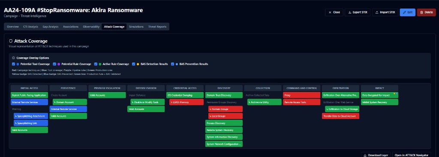439x157 pixels.
Task: Select External Remote Services under Persistence
Action: tap(68, 109)
